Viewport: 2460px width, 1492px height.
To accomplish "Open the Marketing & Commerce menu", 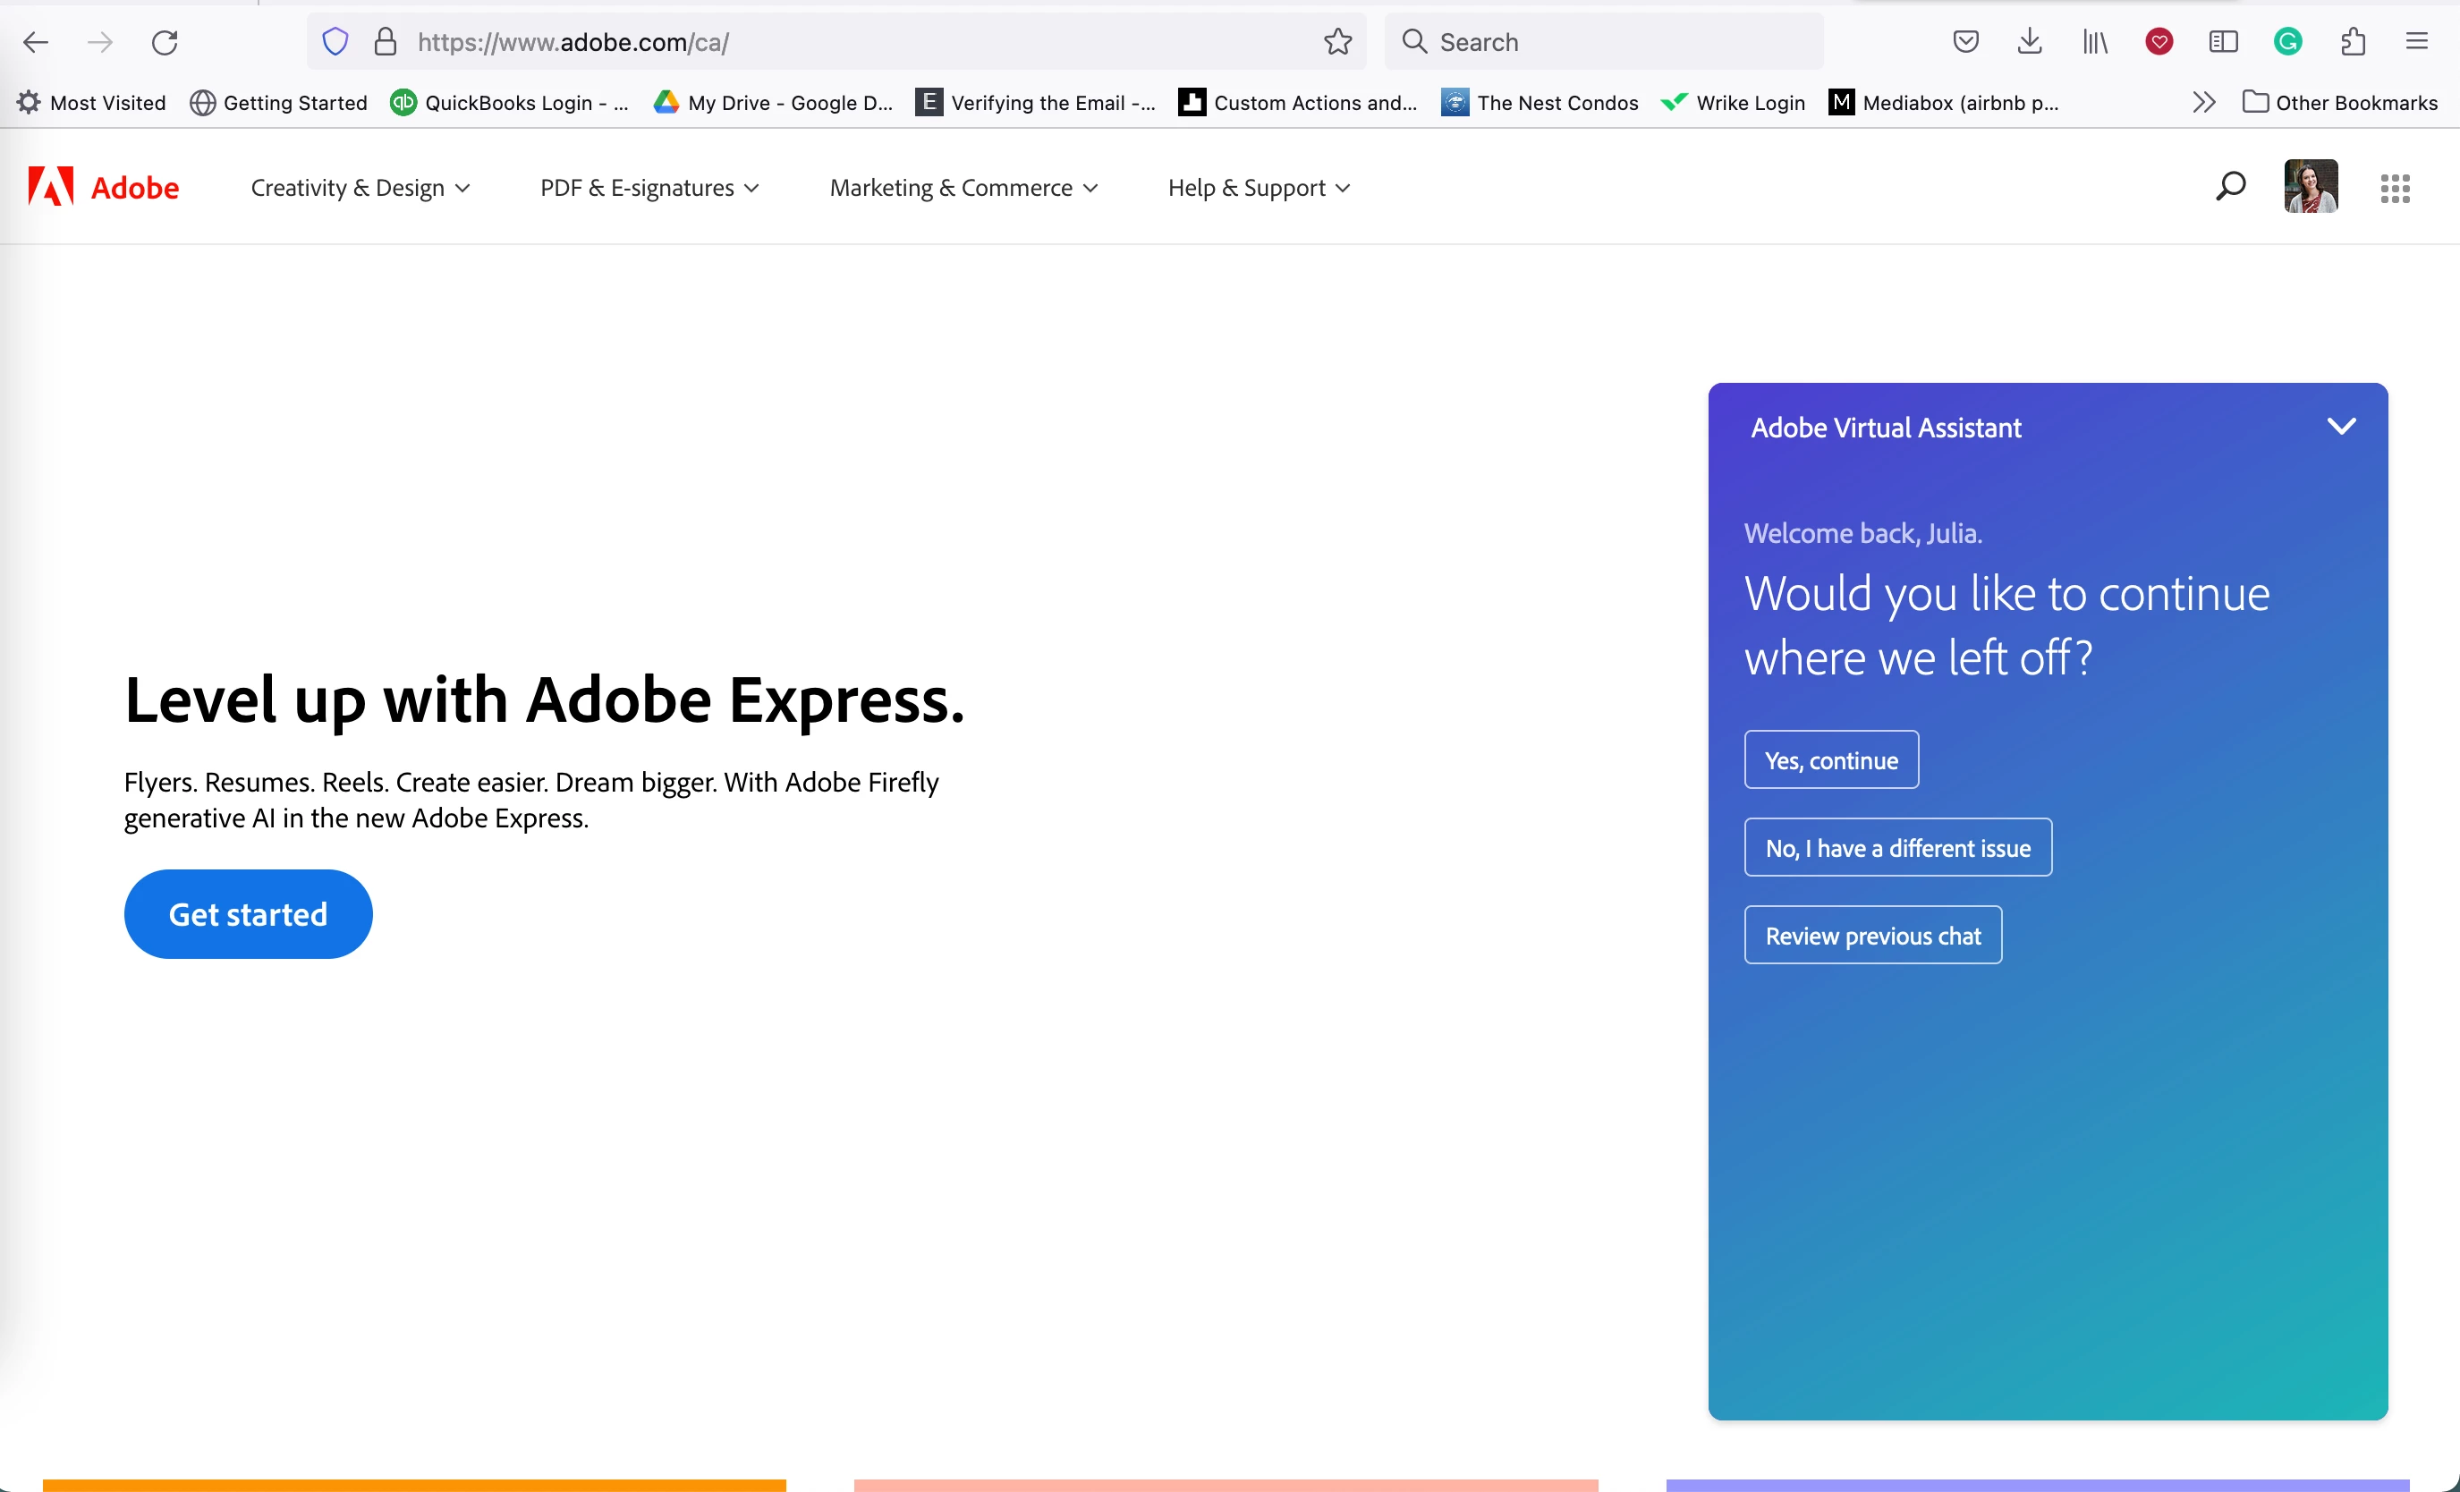I will point(963,188).
